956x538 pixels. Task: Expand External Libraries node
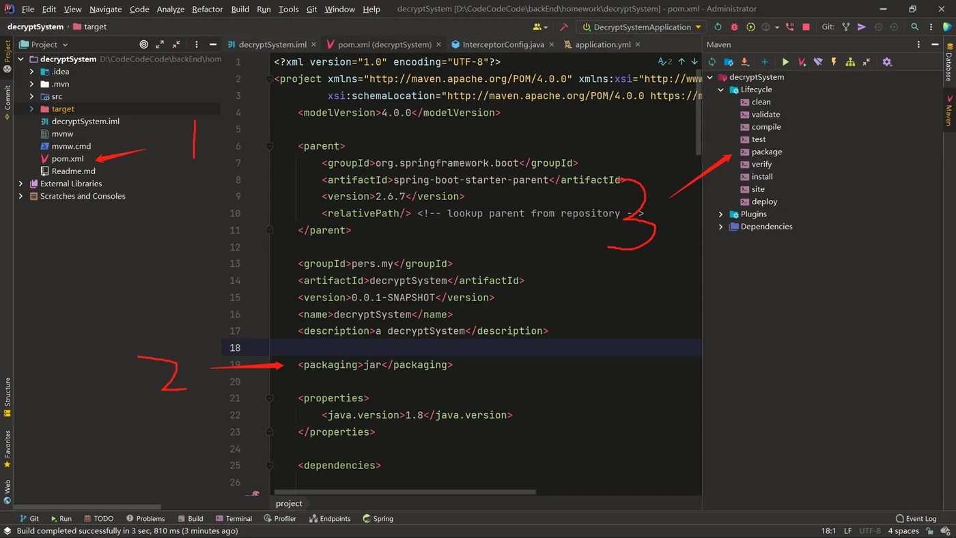[20, 184]
